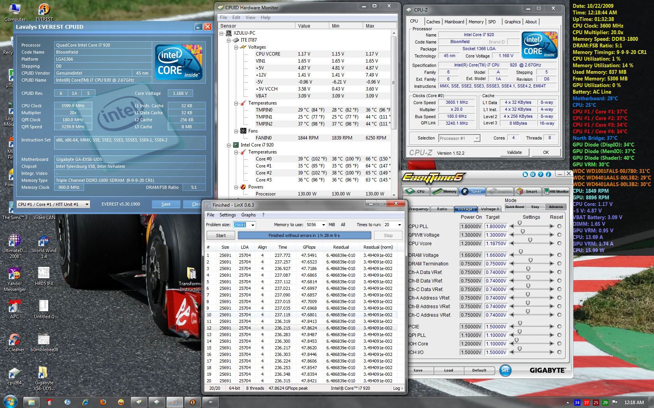The image size is (654, 408).
Task: Launch CCleaner desktop icon
Action: [14, 343]
